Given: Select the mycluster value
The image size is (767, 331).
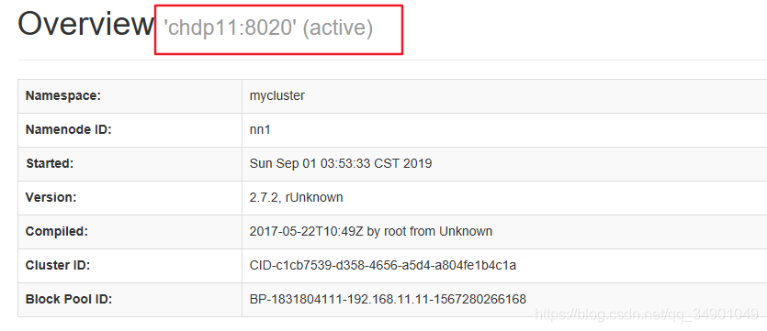Looking at the screenshot, I should [x=276, y=95].
